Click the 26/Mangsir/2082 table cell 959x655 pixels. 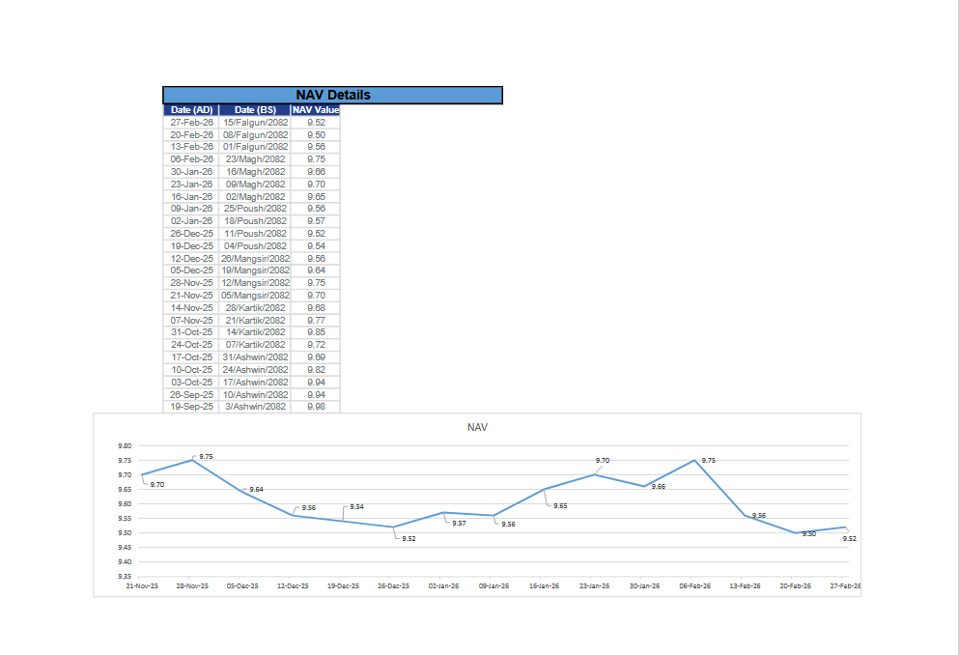click(x=255, y=259)
